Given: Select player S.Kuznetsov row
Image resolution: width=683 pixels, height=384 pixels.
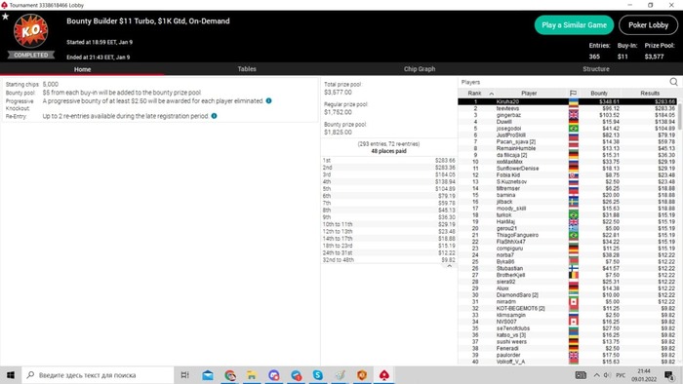Looking at the screenshot, I should (x=568, y=182).
